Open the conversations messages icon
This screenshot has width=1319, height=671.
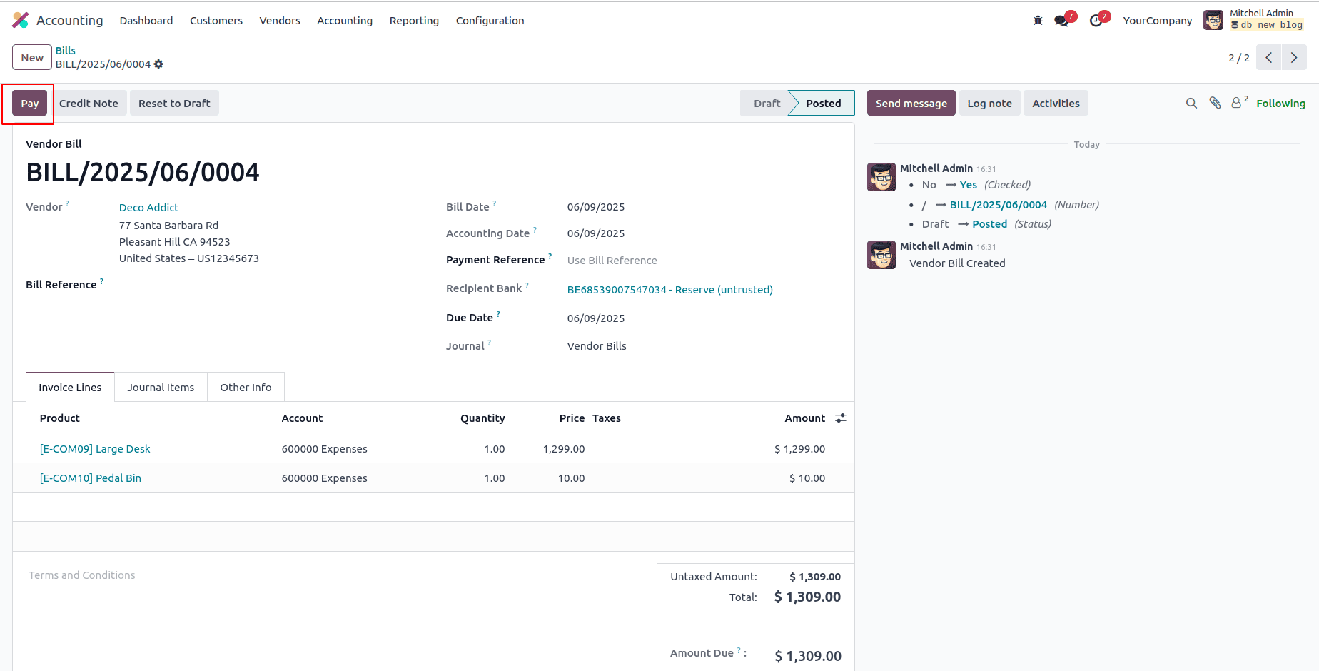(x=1062, y=21)
